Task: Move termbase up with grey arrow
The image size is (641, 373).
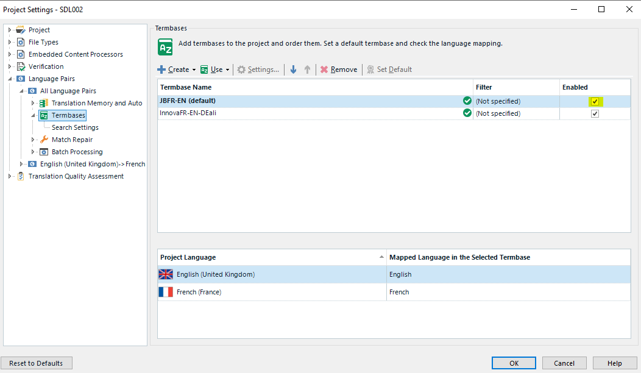Action: 308,69
